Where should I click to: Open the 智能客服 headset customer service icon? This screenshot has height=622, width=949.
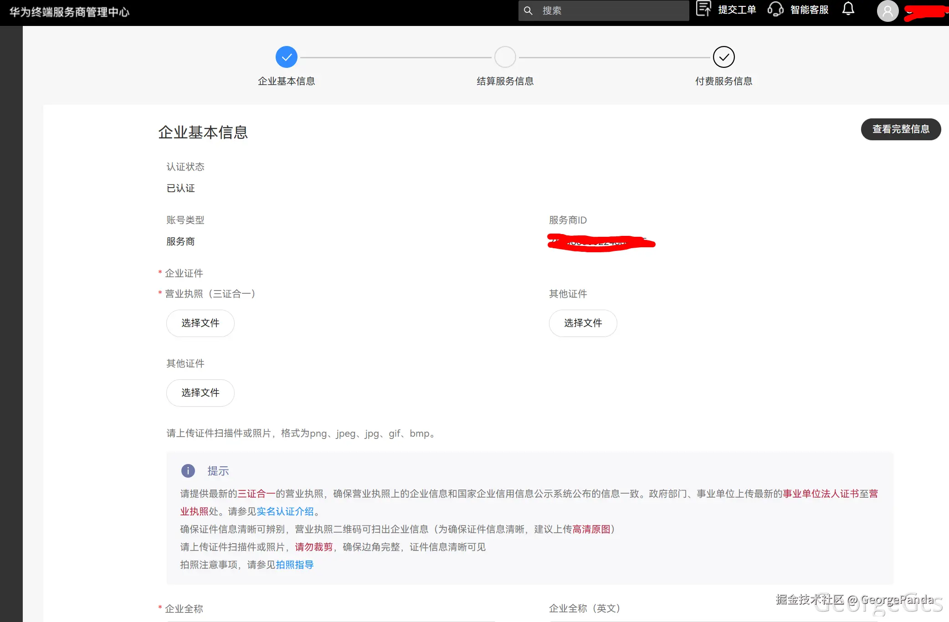(775, 9)
